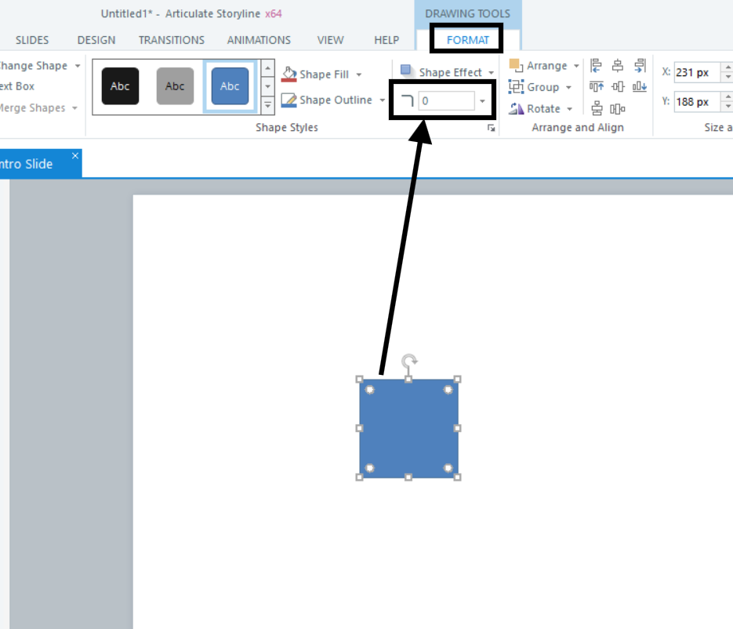Click the Arrange icon
This screenshot has height=629, width=733.
click(x=516, y=65)
